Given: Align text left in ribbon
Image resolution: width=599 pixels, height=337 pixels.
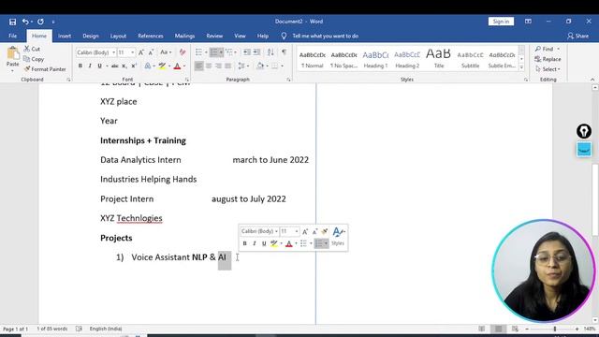Looking at the screenshot, I should tap(199, 66).
